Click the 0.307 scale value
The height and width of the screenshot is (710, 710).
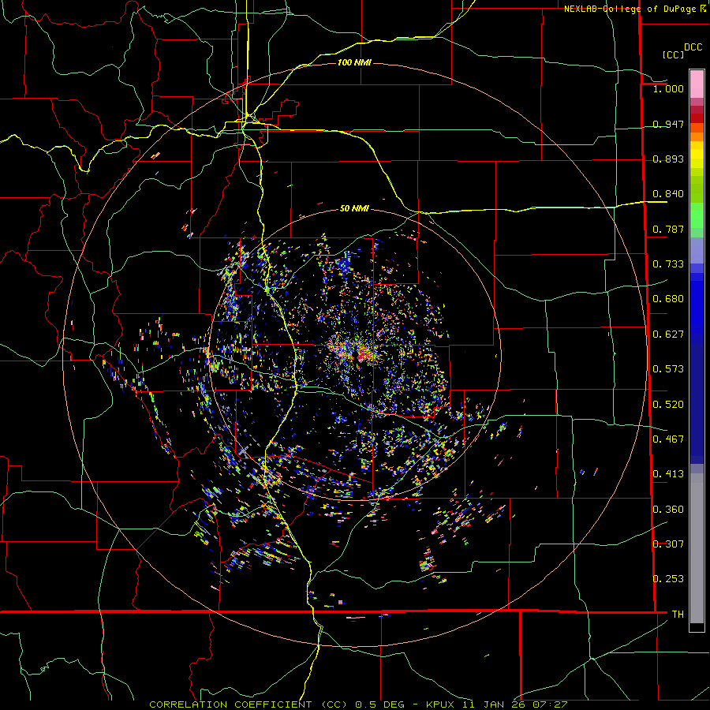point(668,544)
